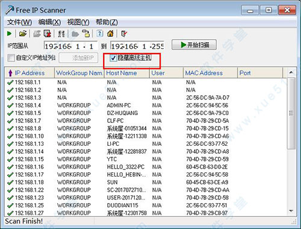Viewport: 301px width, 229px height.
Task: Click IP address 192.168.1.23
Action: coord(29,198)
